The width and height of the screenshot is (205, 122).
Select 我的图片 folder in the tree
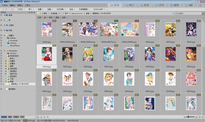[13, 71]
